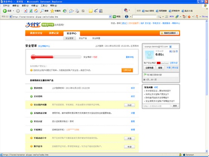Click the 安全策略中心 link
The width and height of the screenshot is (209, 157).
44,46
